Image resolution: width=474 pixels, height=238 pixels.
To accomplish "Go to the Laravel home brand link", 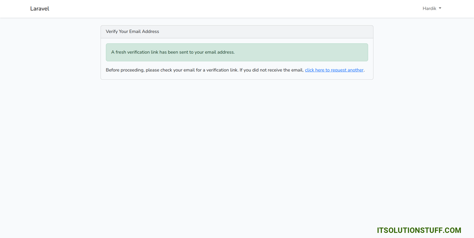I will coord(40,9).
